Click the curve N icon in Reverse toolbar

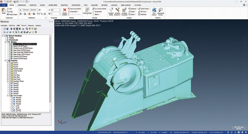point(33,32)
